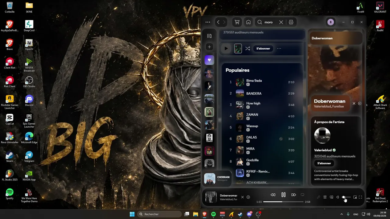Select the Corbeille recycle bin icon

(9, 7)
